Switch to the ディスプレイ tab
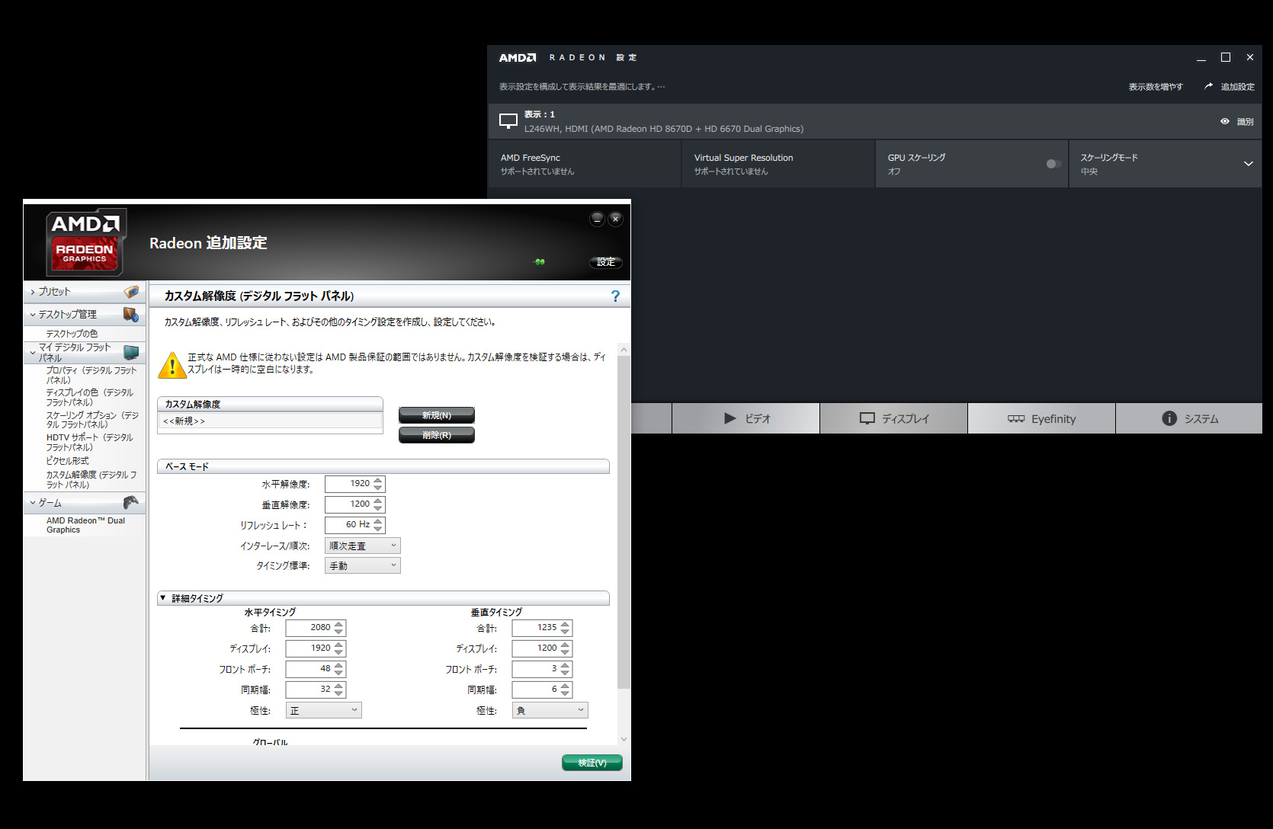 pyautogui.click(x=893, y=418)
